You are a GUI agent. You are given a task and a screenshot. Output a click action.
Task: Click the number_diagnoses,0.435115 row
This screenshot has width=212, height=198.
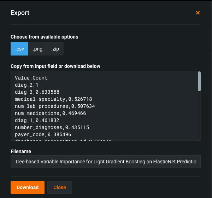click(x=52, y=127)
